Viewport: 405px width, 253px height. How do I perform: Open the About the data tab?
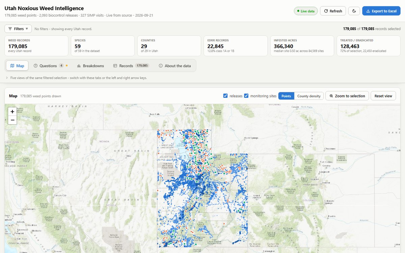pyautogui.click(x=175, y=66)
